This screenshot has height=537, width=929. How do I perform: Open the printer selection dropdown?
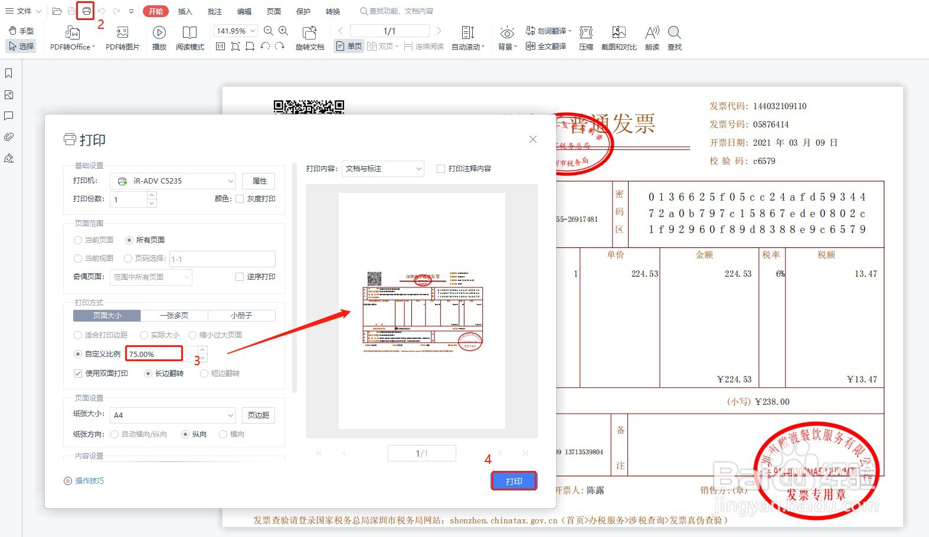pyautogui.click(x=173, y=181)
